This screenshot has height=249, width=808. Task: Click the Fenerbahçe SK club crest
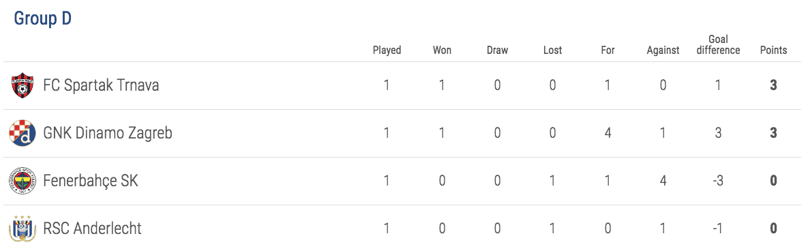pos(22,181)
